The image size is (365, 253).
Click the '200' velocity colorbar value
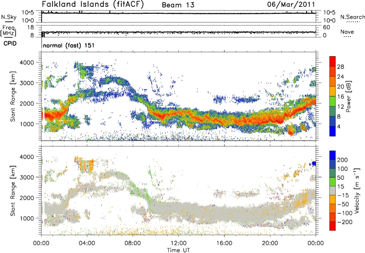pyautogui.click(x=343, y=160)
